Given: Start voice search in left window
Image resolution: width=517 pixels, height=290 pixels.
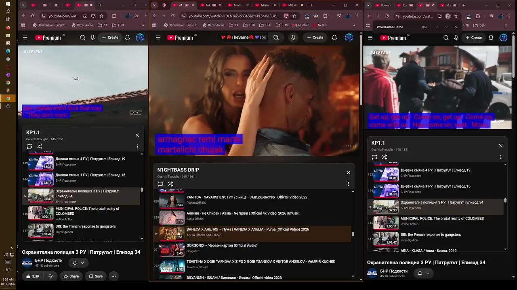Looking at the screenshot, I should coord(92,37).
